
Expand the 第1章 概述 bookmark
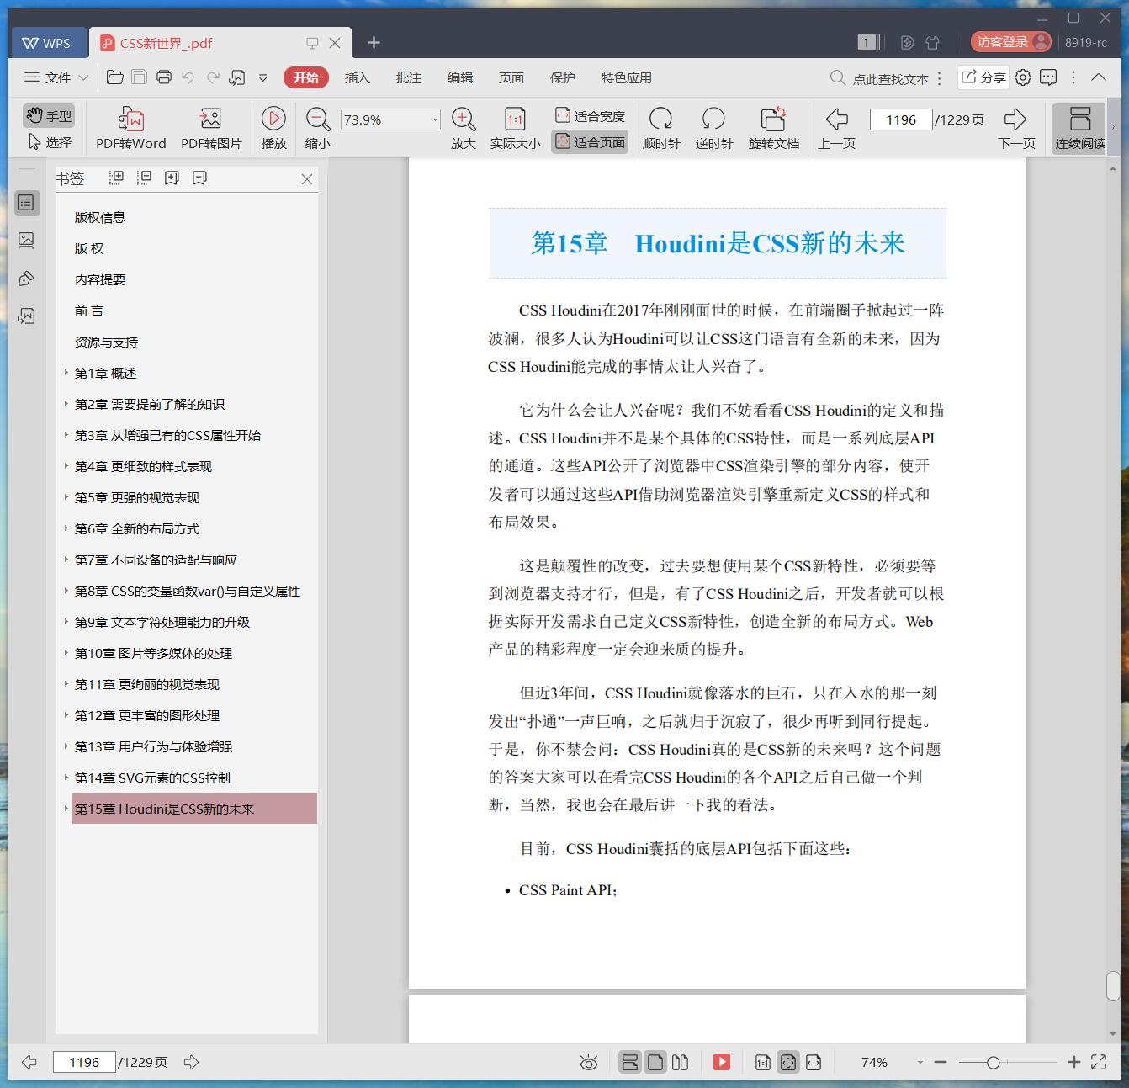(67, 373)
